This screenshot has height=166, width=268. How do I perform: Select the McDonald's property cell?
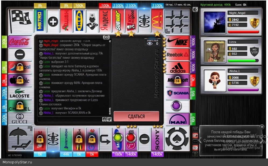pos(157,21)
